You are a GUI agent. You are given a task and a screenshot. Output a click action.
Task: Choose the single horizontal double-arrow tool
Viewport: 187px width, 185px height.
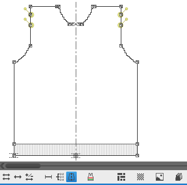click(18, 177)
